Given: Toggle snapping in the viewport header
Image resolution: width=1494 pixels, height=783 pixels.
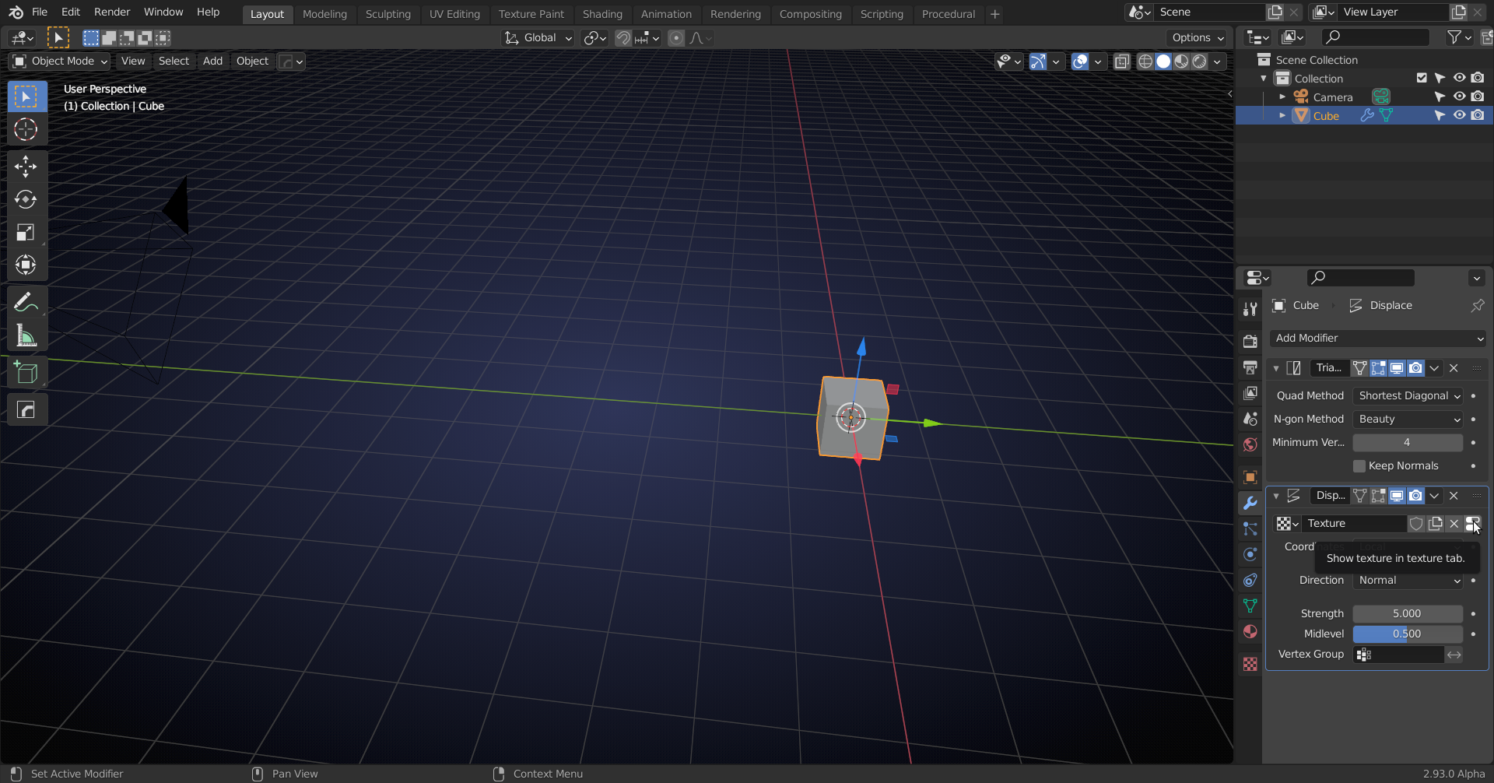Looking at the screenshot, I should (622, 38).
